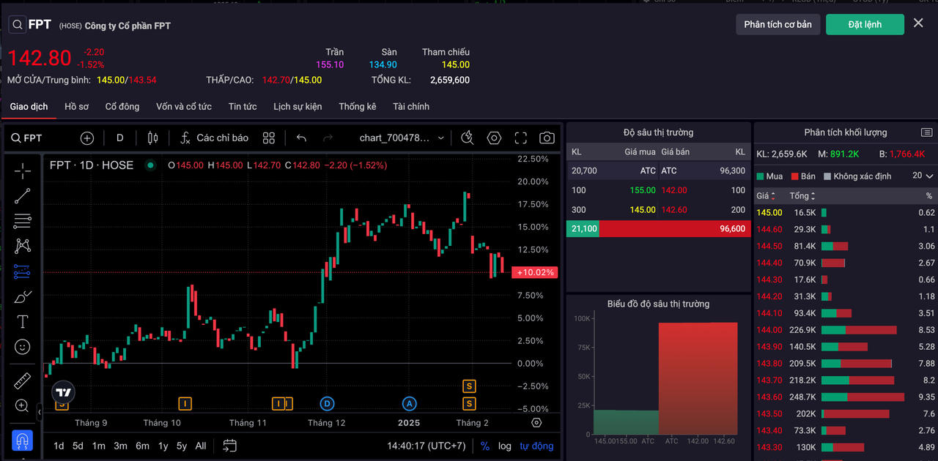Enter fullscreen chart mode
The width and height of the screenshot is (938, 461).
coord(520,138)
